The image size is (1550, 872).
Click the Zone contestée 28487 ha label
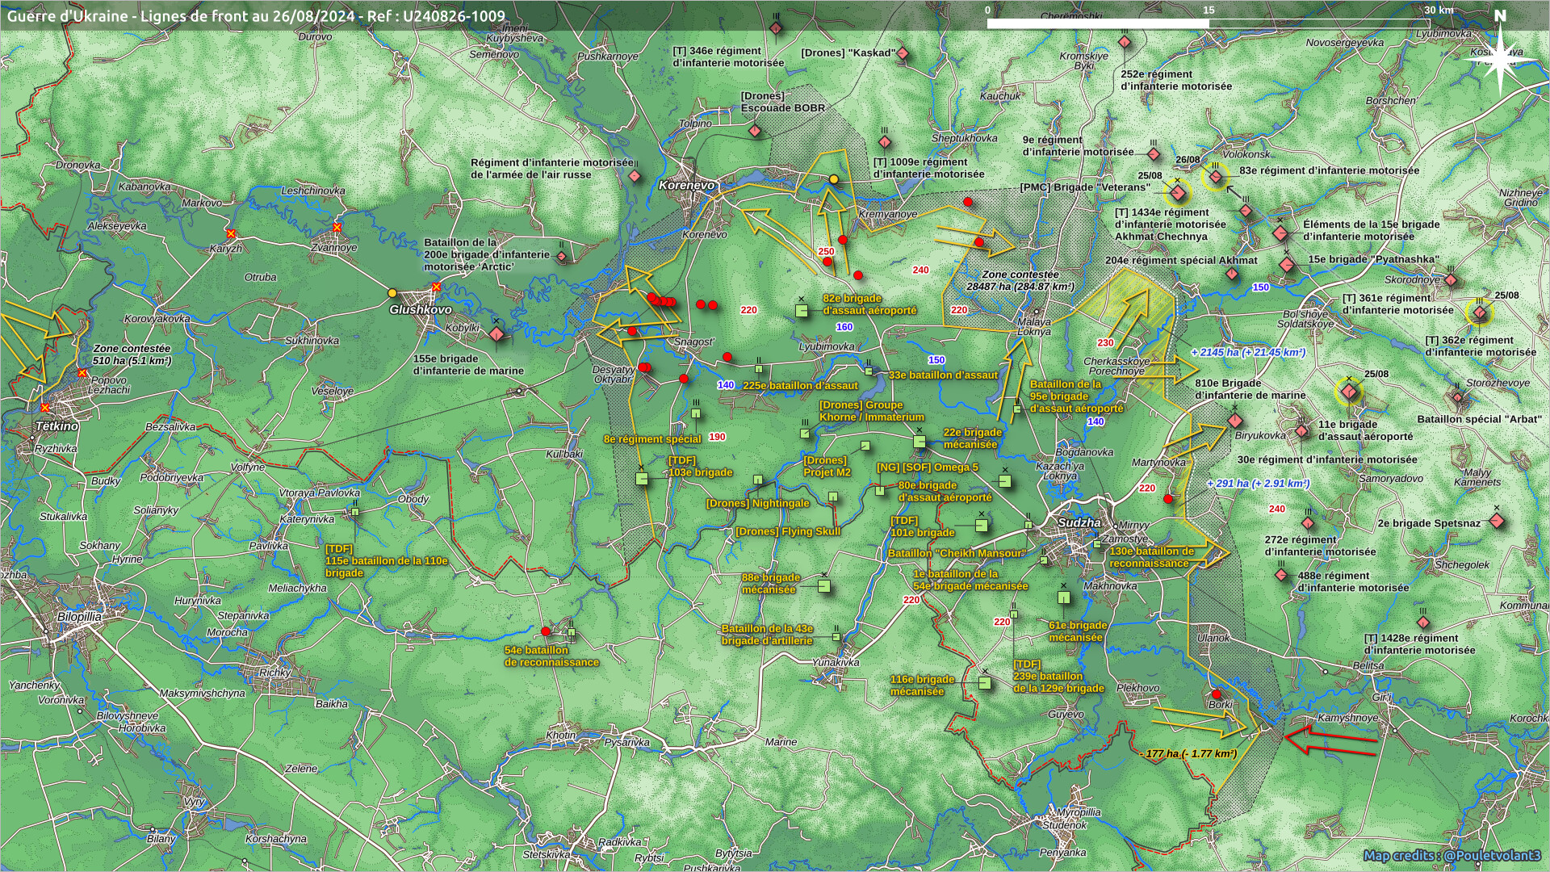click(1020, 280)
